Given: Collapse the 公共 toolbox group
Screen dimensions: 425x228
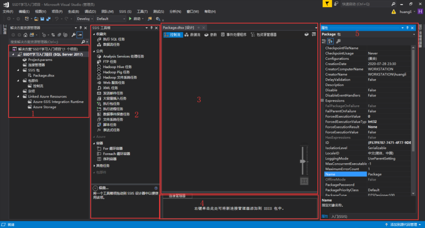Looking at the screenshot, I should (x=94, y=51).
